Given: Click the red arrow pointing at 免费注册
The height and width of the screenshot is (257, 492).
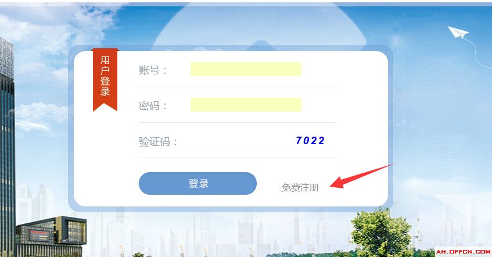Looking at the screenshot, I should coord(361,177).
